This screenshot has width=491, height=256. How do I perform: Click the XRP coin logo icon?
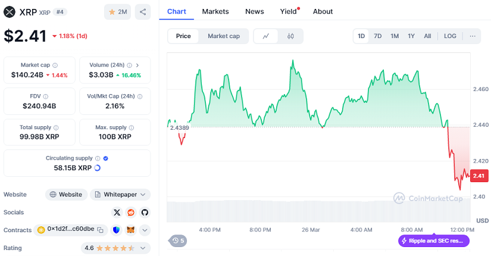[x=10, y=13]
